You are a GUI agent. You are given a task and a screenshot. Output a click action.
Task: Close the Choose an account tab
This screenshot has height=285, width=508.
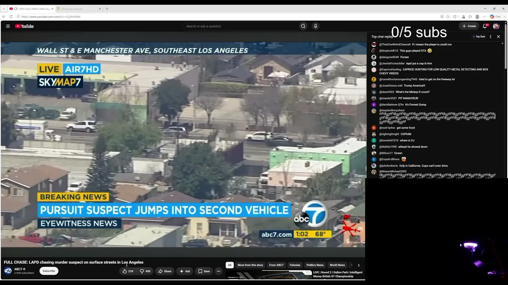(100, 9)
